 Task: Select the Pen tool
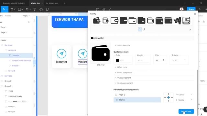pos(27,9)
